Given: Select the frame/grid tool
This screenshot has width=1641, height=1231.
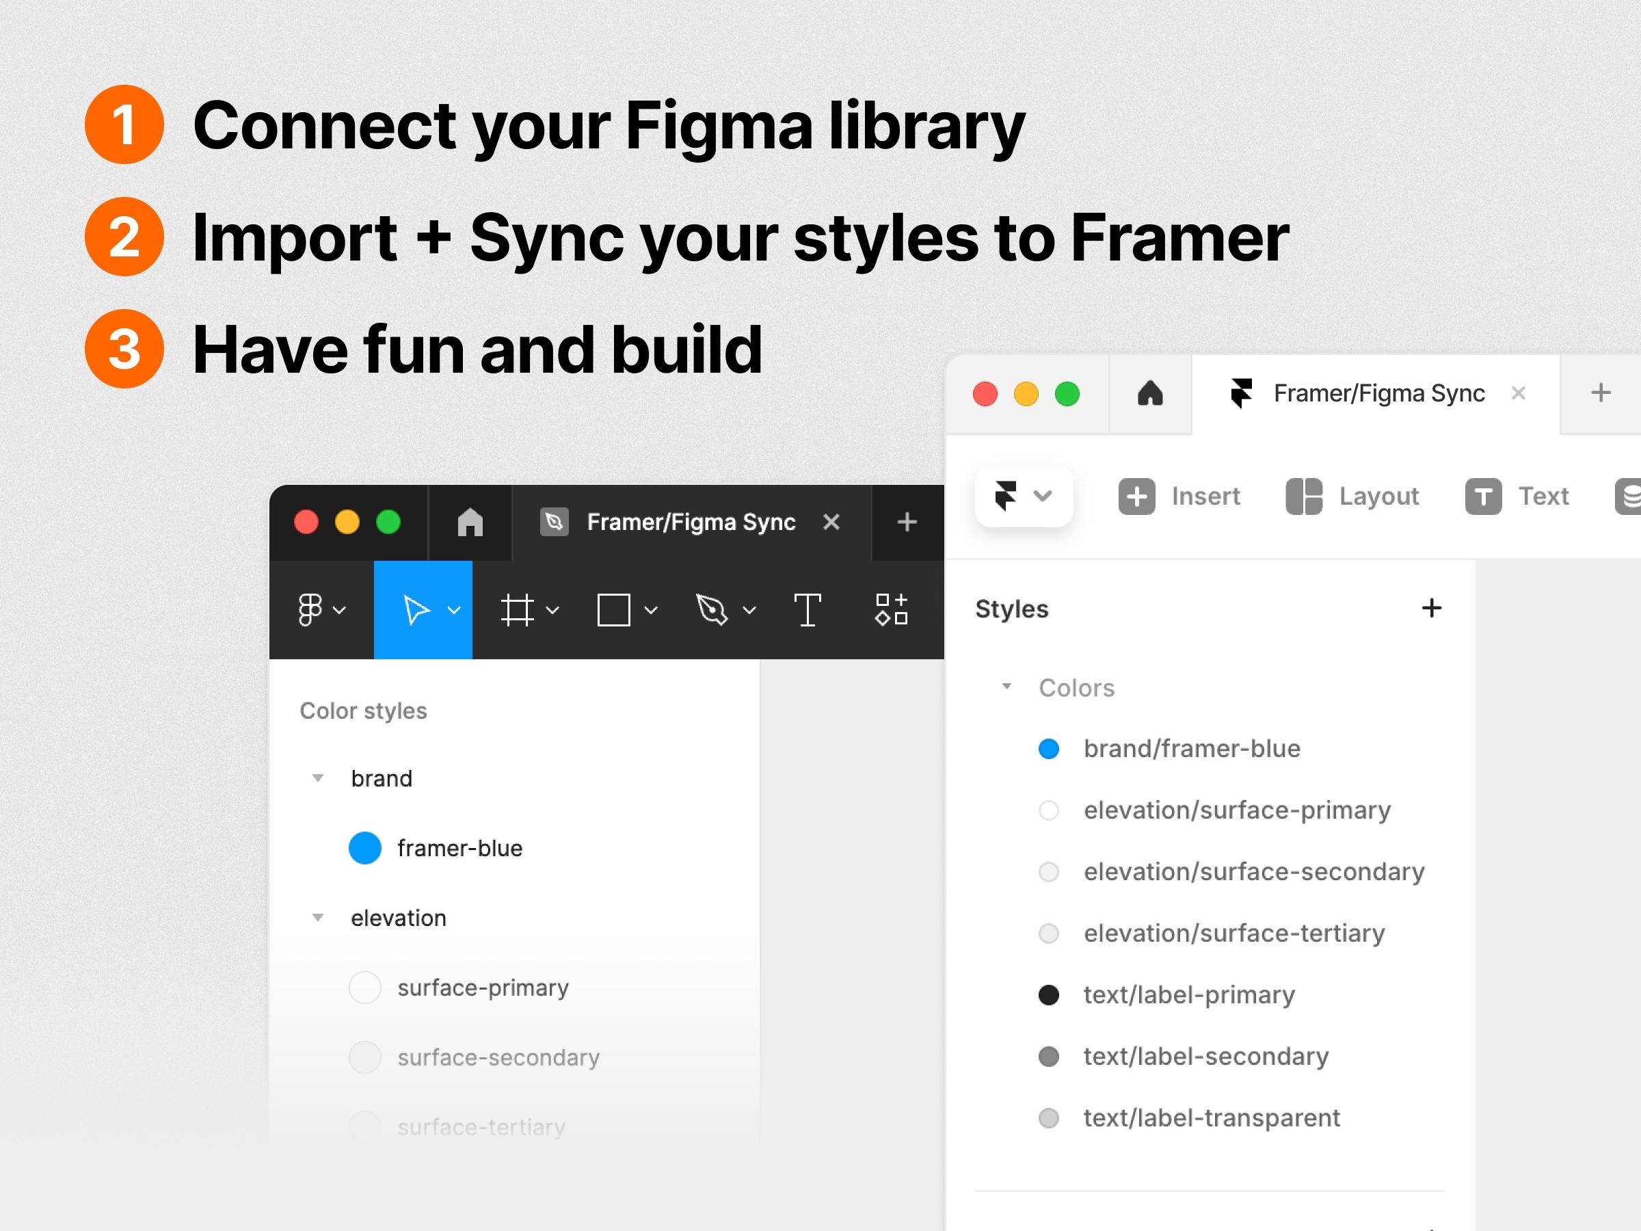Looking at the screenshot, I should point(517,608).
